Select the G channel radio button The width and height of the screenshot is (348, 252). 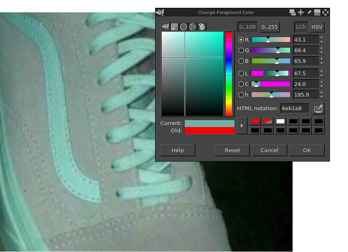coord(241,51)
